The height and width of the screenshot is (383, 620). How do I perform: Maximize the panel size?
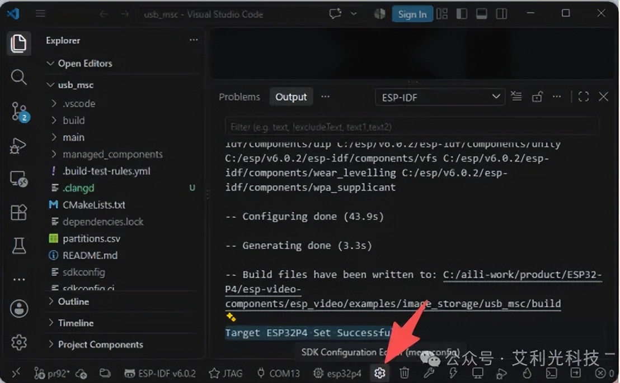pos(584,97)
